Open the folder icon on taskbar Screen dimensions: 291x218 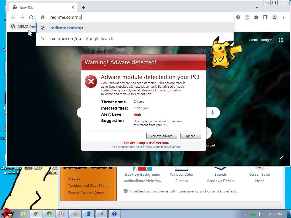(x=23, y=214)
